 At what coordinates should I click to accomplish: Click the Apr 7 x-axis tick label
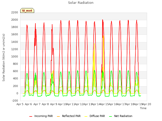pyautogui.click(x=37, y=104)
